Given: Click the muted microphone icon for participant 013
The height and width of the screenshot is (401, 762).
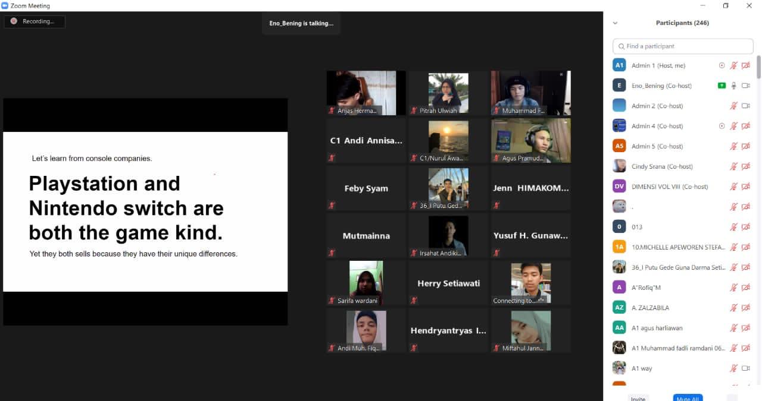Looking at the screenshot, I should tap(734, 227).
